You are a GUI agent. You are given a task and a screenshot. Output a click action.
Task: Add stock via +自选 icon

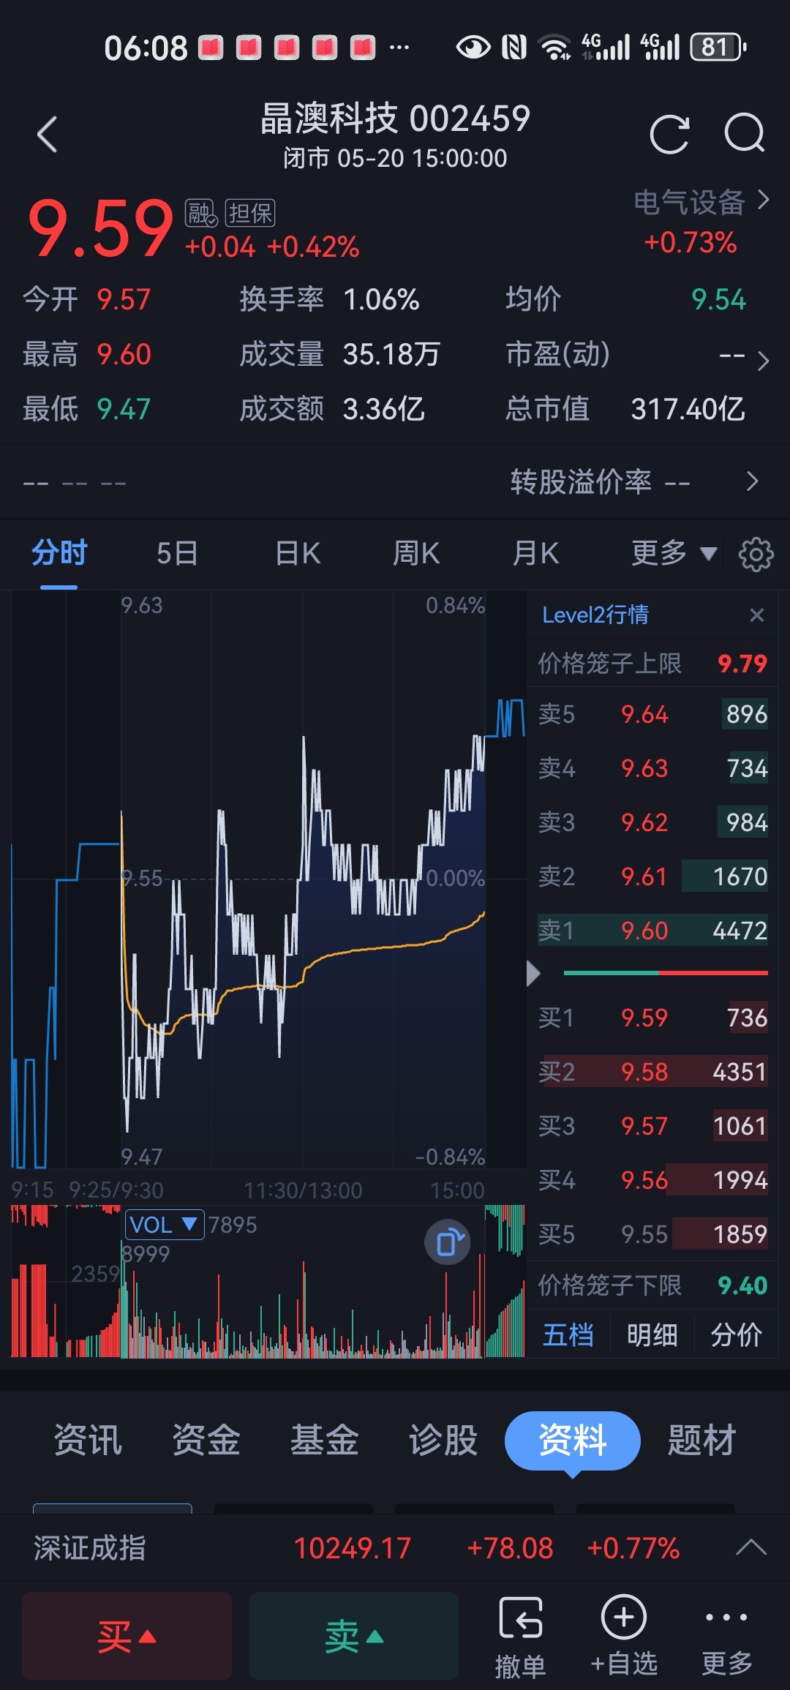click(624, 1635)
